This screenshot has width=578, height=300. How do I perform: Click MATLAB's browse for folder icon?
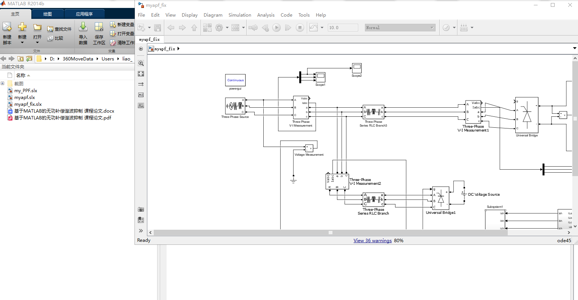click(29, 59)
